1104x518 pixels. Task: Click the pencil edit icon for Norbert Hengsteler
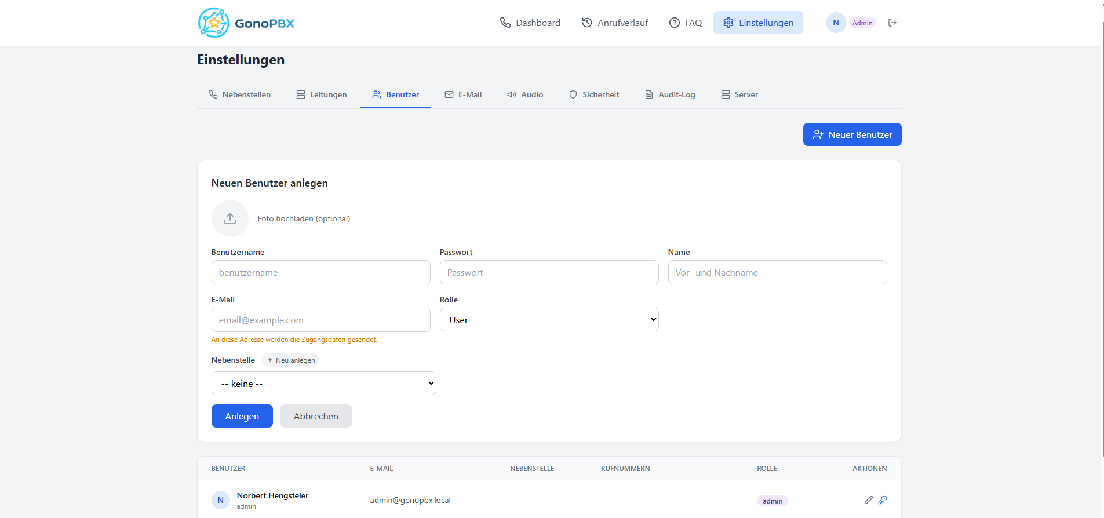coord(868,500)
